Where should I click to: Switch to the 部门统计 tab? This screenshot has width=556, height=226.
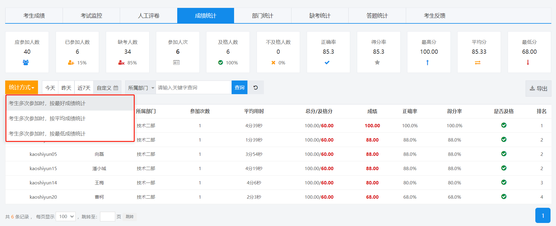(x=263, y=16)
